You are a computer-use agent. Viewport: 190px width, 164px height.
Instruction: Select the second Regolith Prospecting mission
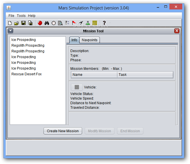38,51
